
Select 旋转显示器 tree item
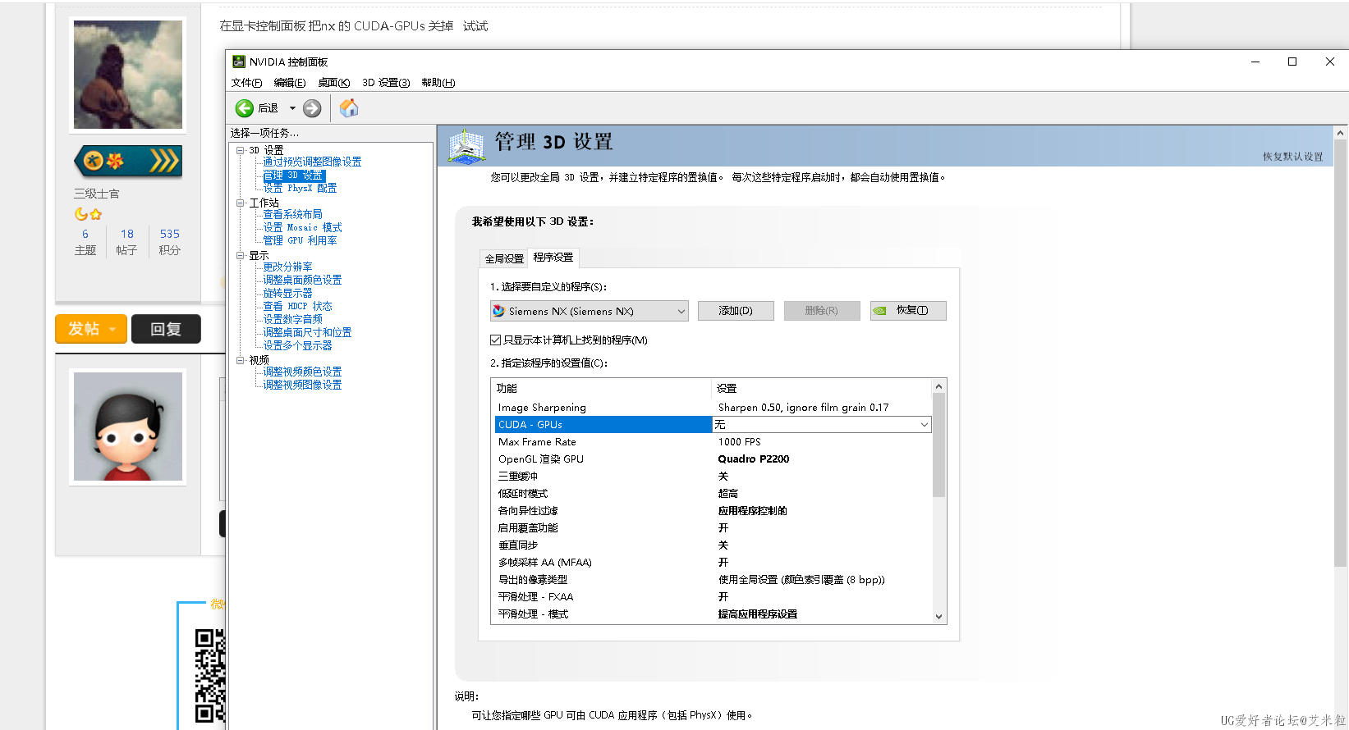[x=287, y=294]
